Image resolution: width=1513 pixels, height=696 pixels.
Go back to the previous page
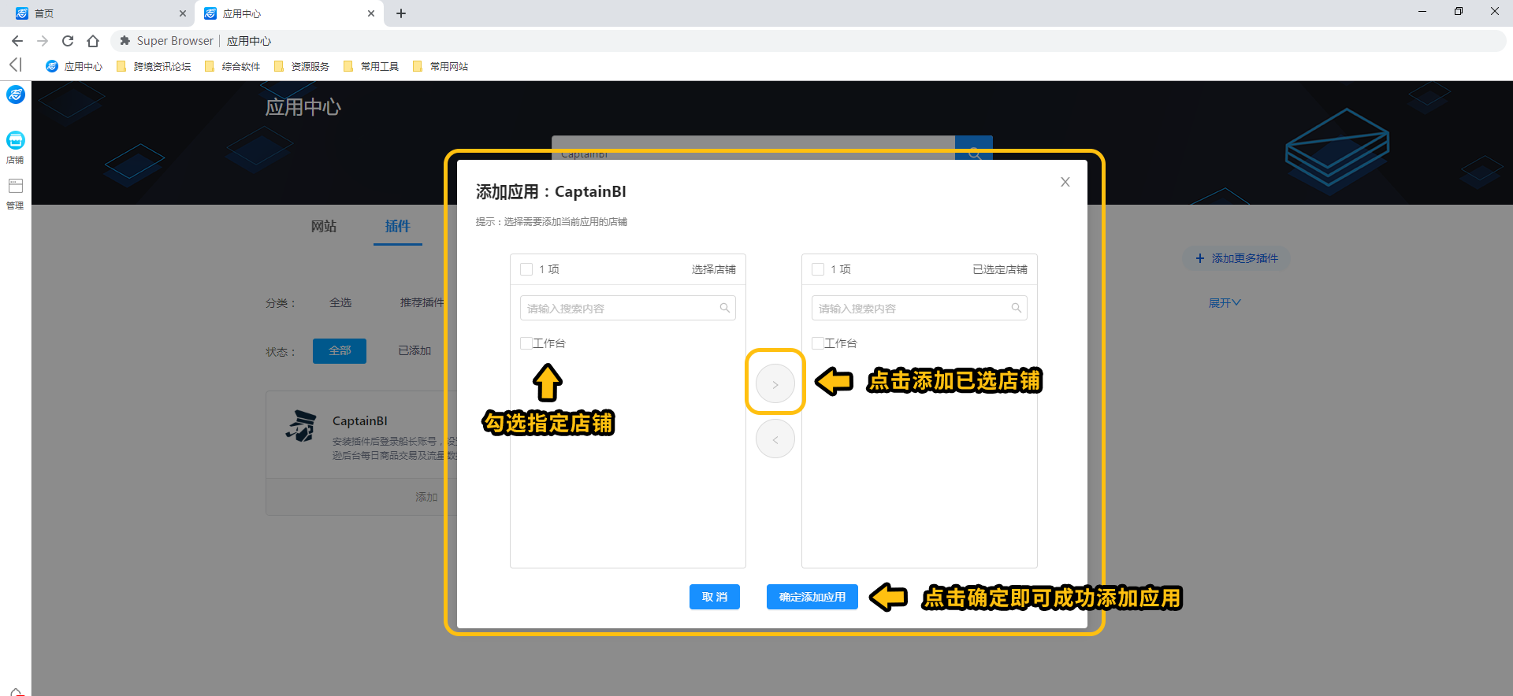17,41
